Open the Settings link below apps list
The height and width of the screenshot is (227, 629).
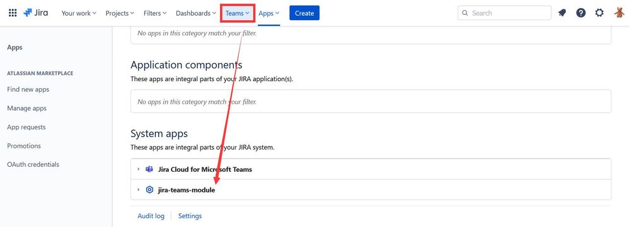pos(190,216)
